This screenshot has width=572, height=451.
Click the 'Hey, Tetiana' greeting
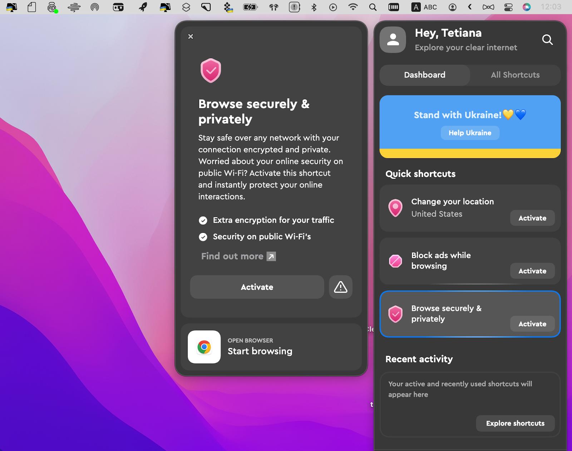pos(448,33)
